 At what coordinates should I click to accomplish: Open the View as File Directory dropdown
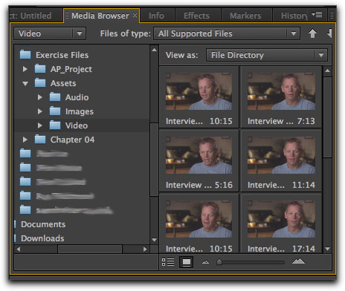point(267,55)
